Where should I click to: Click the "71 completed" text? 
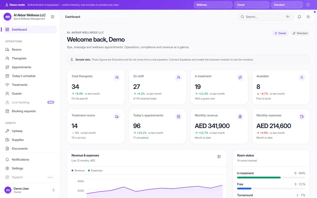(141, 138)
